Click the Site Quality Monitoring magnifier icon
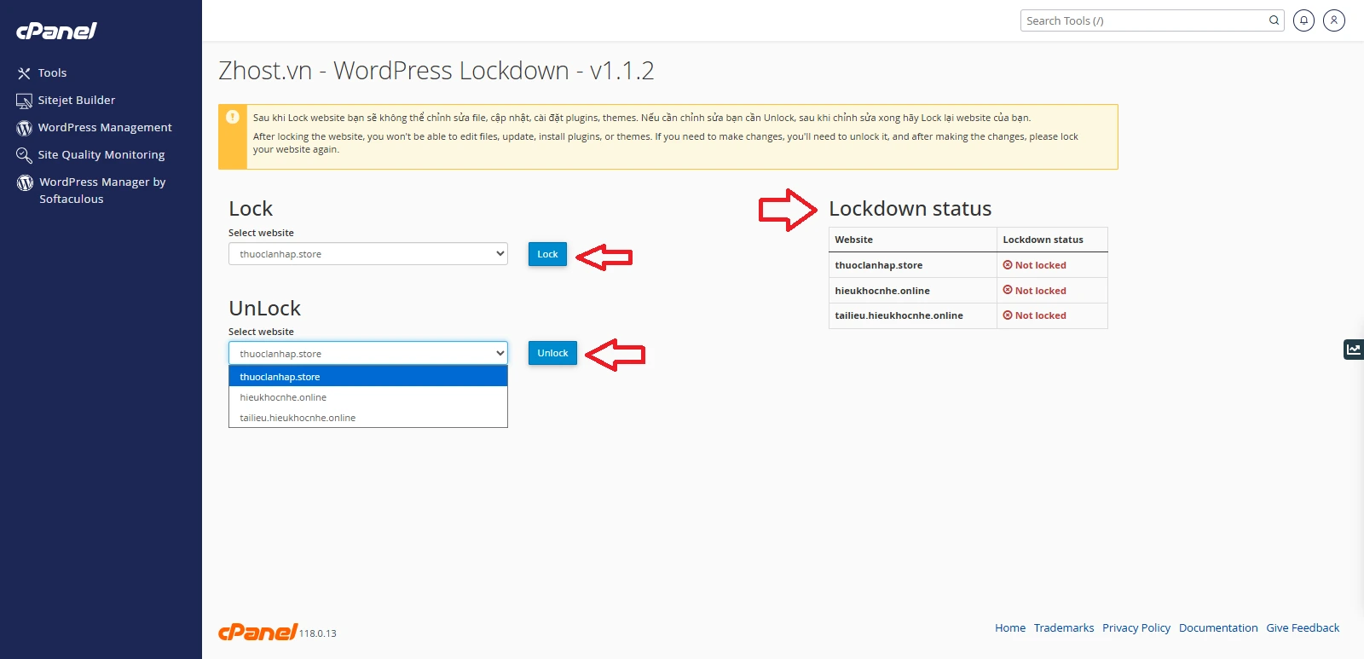This screenshot has height=659, width=1364. 24,155
